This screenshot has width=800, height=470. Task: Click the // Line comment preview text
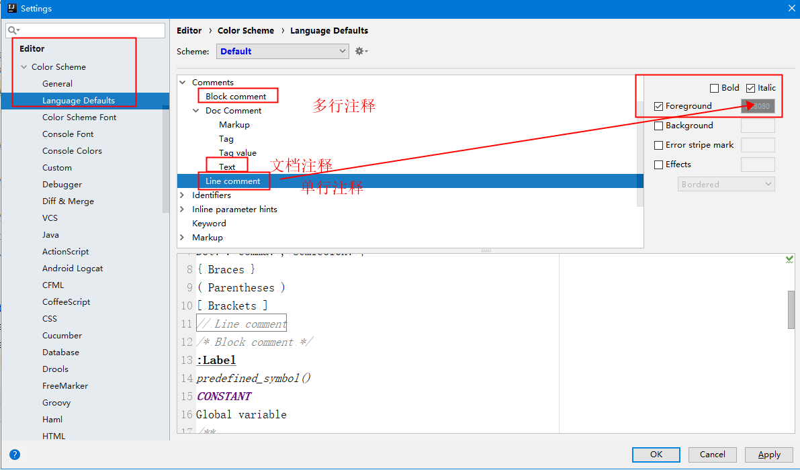click(241, 324)
